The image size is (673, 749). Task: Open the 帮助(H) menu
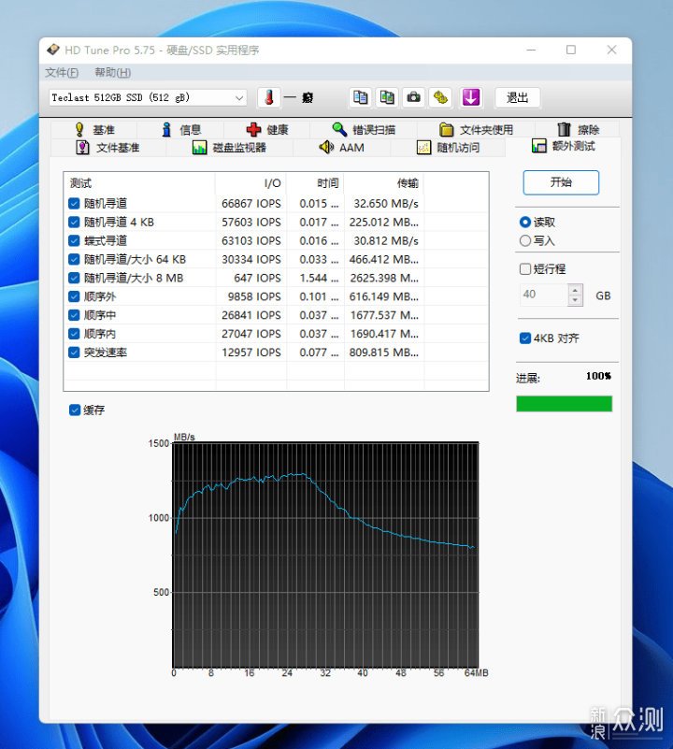[x=113, y=73]
